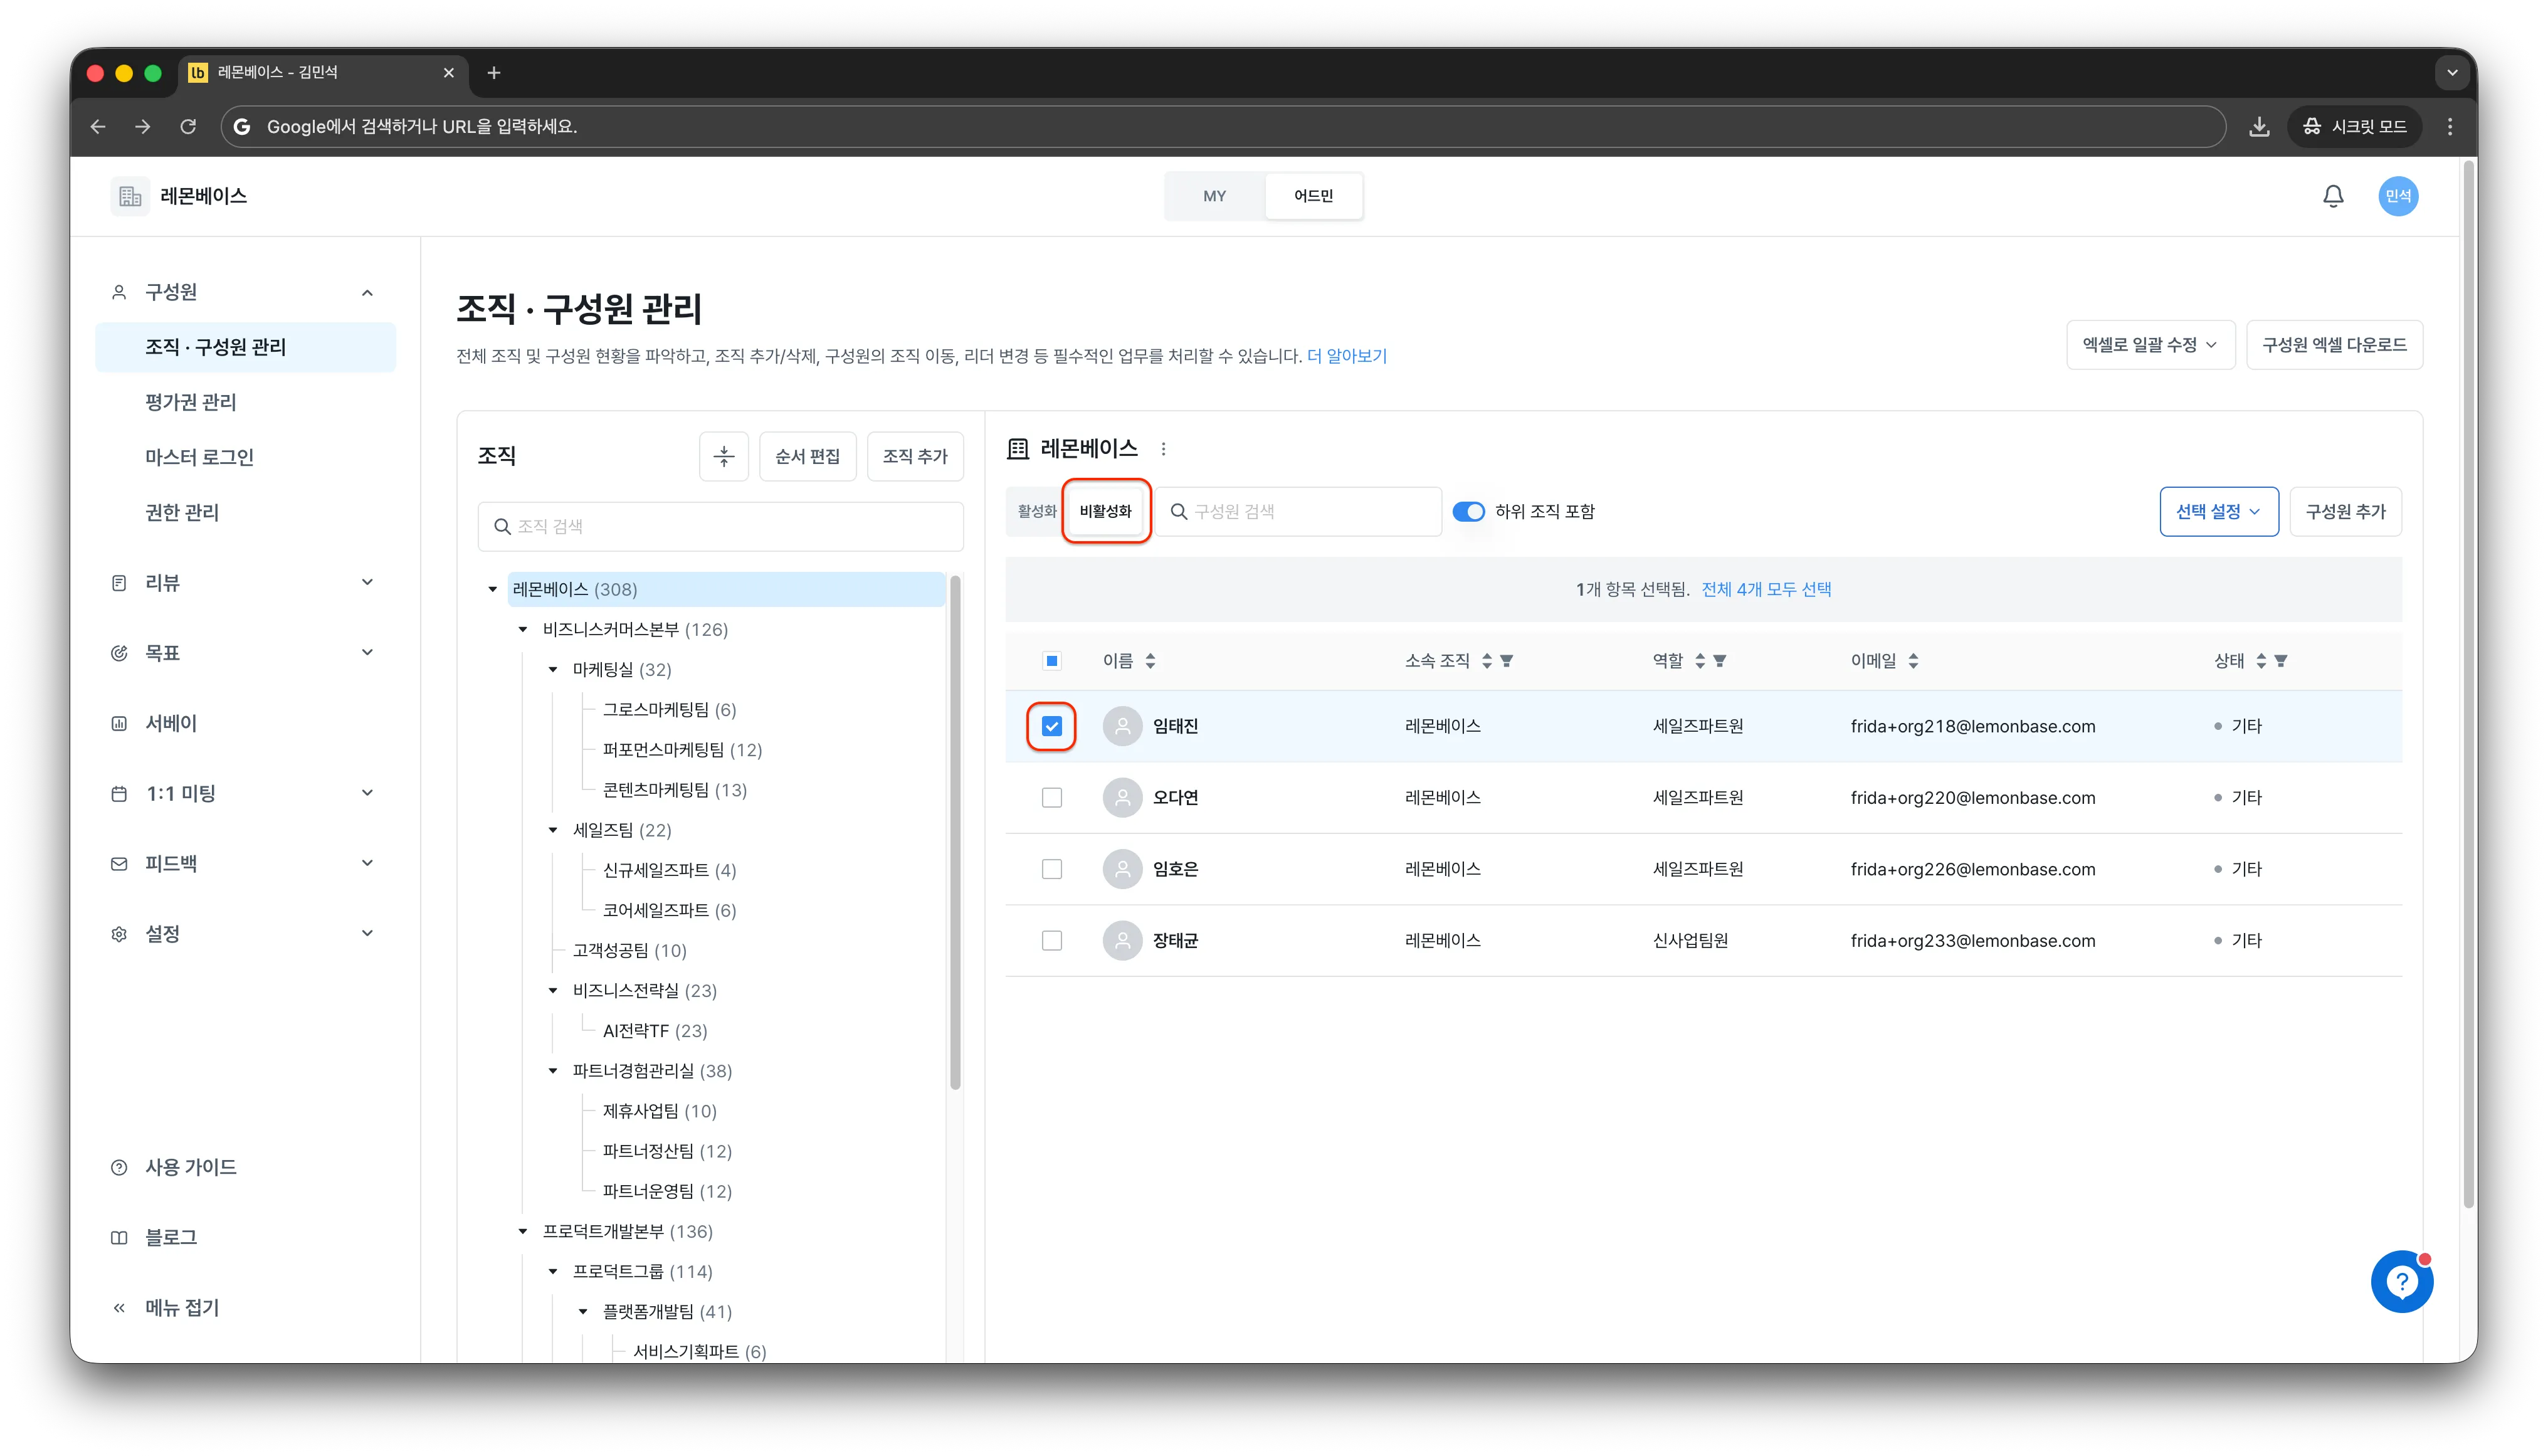
Task: Click the Lemonbase company logo icon
Action: tap(130, 196)
